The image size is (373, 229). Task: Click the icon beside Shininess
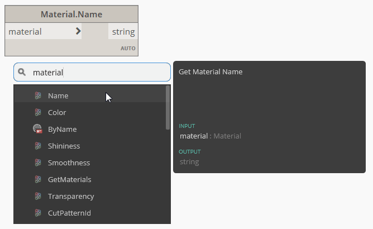point(38,146)
